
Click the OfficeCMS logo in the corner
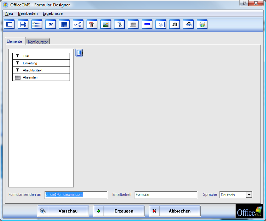click(x=249, y=211)
